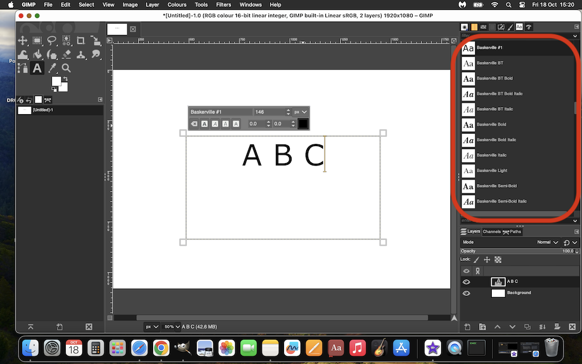This screenshot has height=364, width=582.
Task: Select the Free Select lasso tool
Action: pos(52,41)
